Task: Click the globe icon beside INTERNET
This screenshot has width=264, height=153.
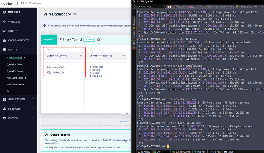Action: 5,12
